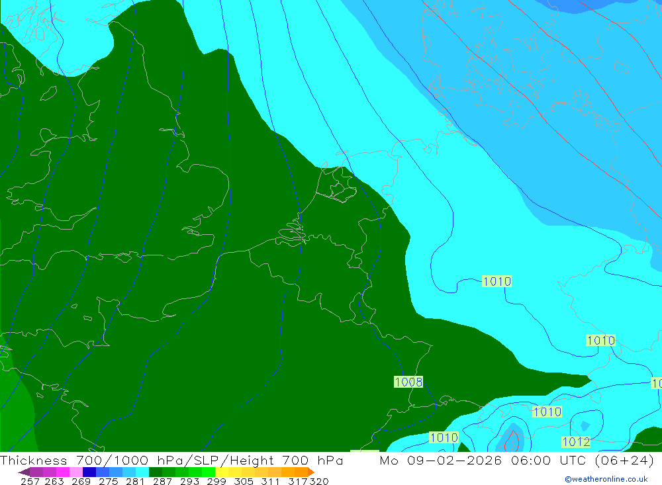Viewport: 662px width, 485px height.
Task: Open the weatheronline.co.uk copyright link
Action: (606, 479)
